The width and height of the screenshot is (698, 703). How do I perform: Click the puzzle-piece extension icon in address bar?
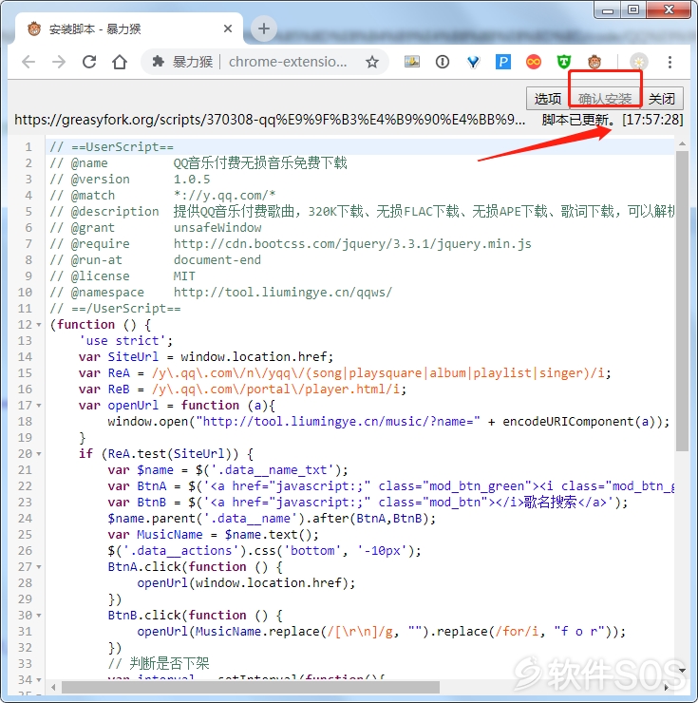point(158,62)
